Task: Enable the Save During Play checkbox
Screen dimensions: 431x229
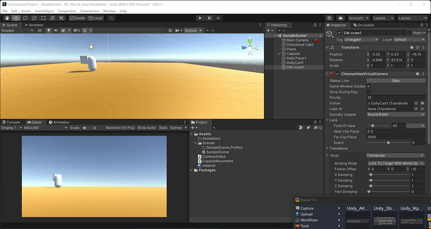Action: 369,92
